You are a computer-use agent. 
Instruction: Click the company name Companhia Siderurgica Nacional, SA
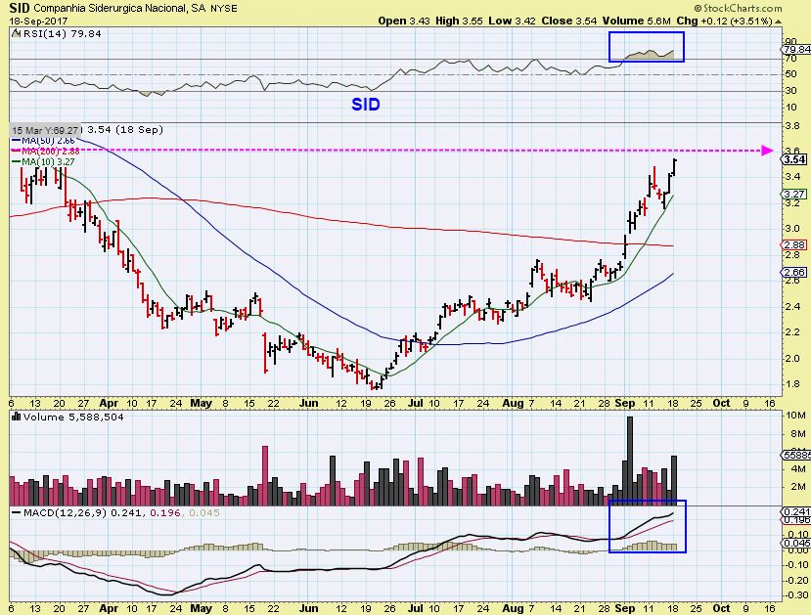click(120, 8)
